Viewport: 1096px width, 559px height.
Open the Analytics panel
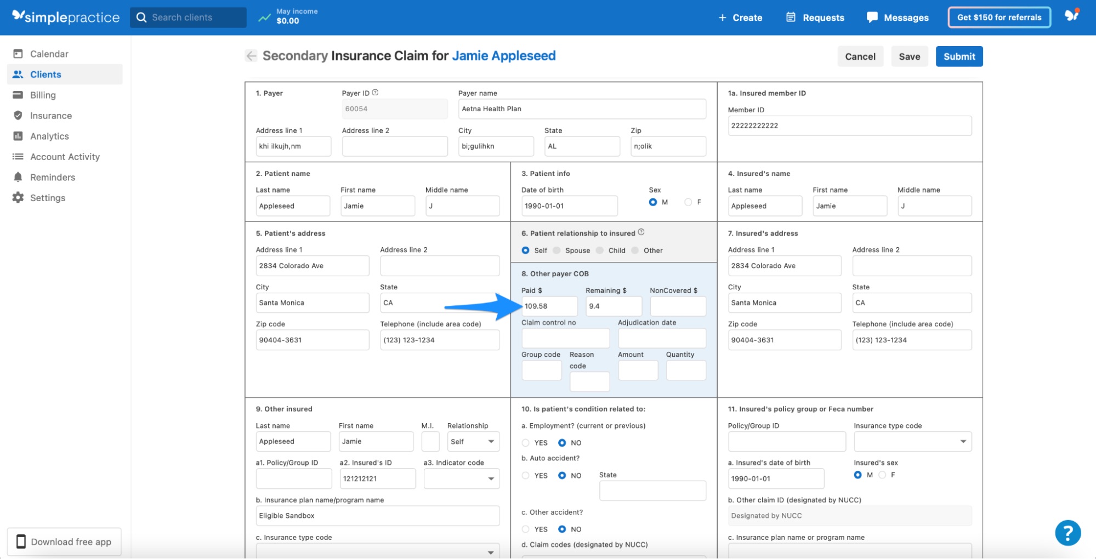tap(49, 136)
